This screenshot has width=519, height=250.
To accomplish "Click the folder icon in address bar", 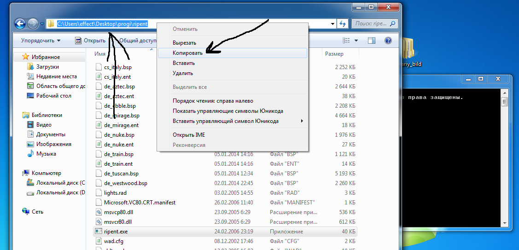I will tap(51, 23).
